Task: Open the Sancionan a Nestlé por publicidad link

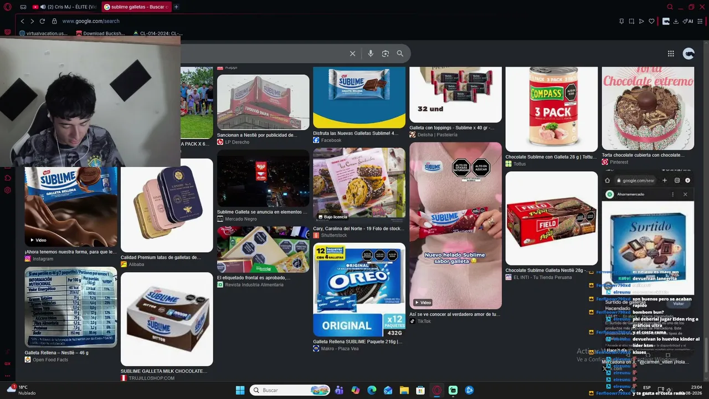Action: click(257, 135)
